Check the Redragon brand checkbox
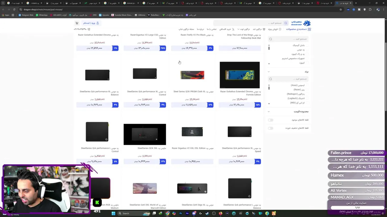This screenshot has height=217, width=387. click(x=307, y=94)
